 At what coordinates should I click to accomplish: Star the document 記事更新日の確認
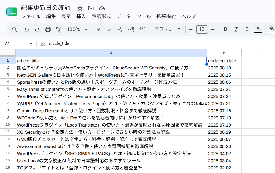80,8
